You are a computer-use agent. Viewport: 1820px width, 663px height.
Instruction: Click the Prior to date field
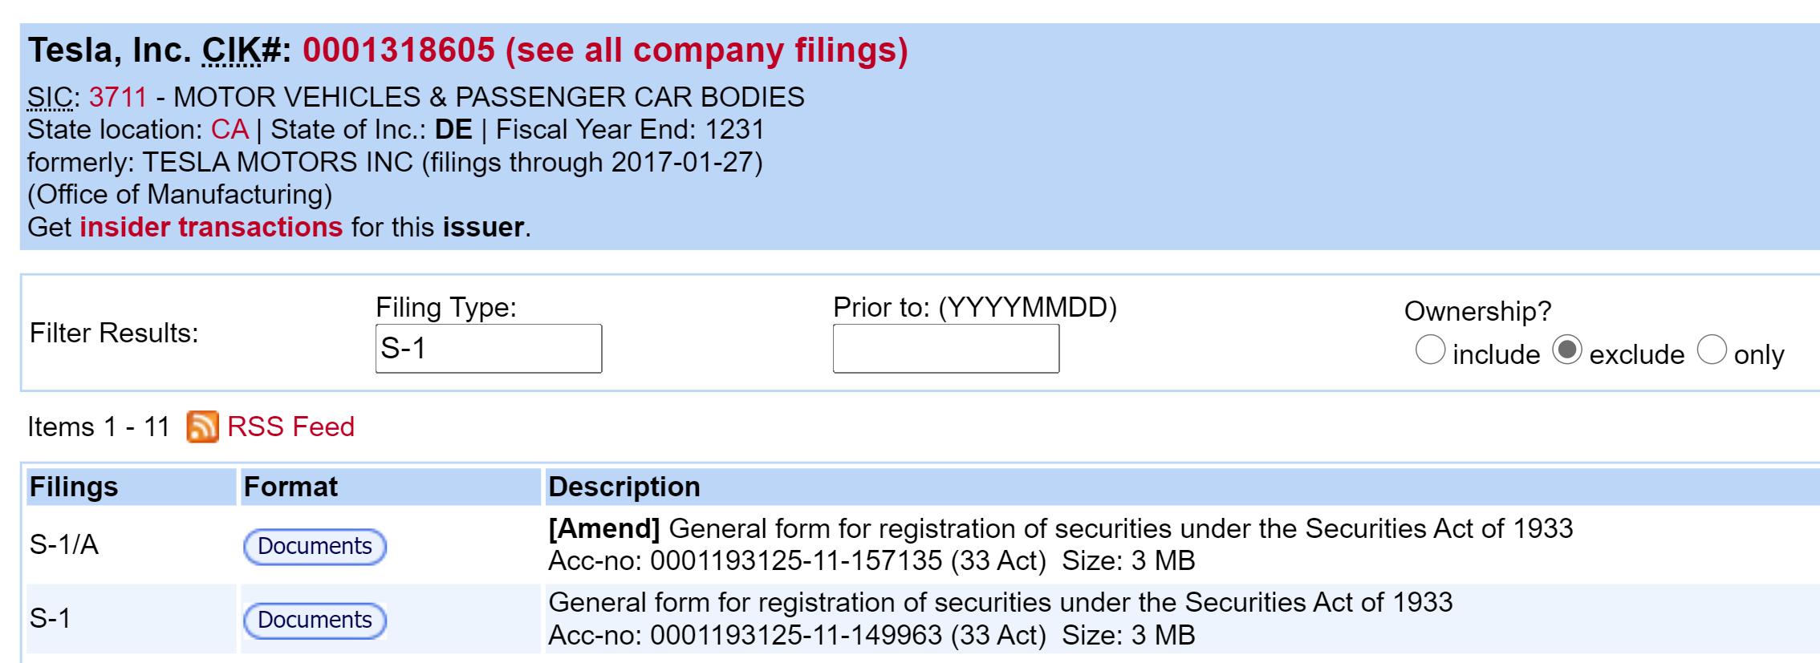(x=945, y=349)
